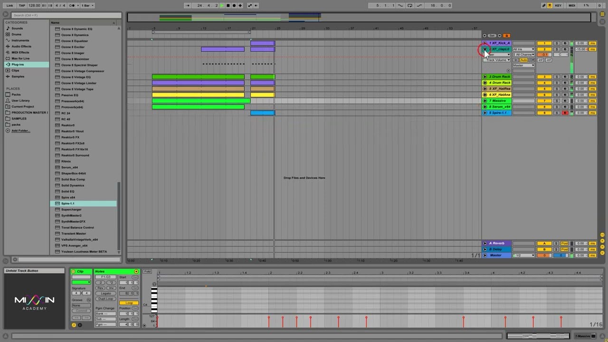608x342 pixels.
Task: Click the track 2 pan control showing C
Action: coord(560,55)
